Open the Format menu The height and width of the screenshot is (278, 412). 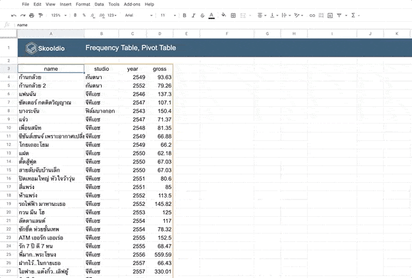click(x=83, y=5)
